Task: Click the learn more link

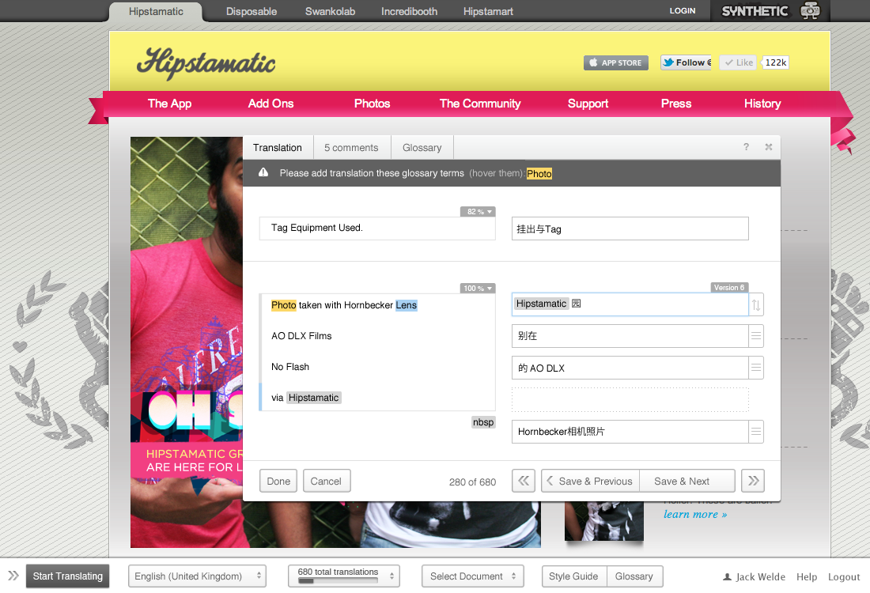Action: [x=695, y=514]
